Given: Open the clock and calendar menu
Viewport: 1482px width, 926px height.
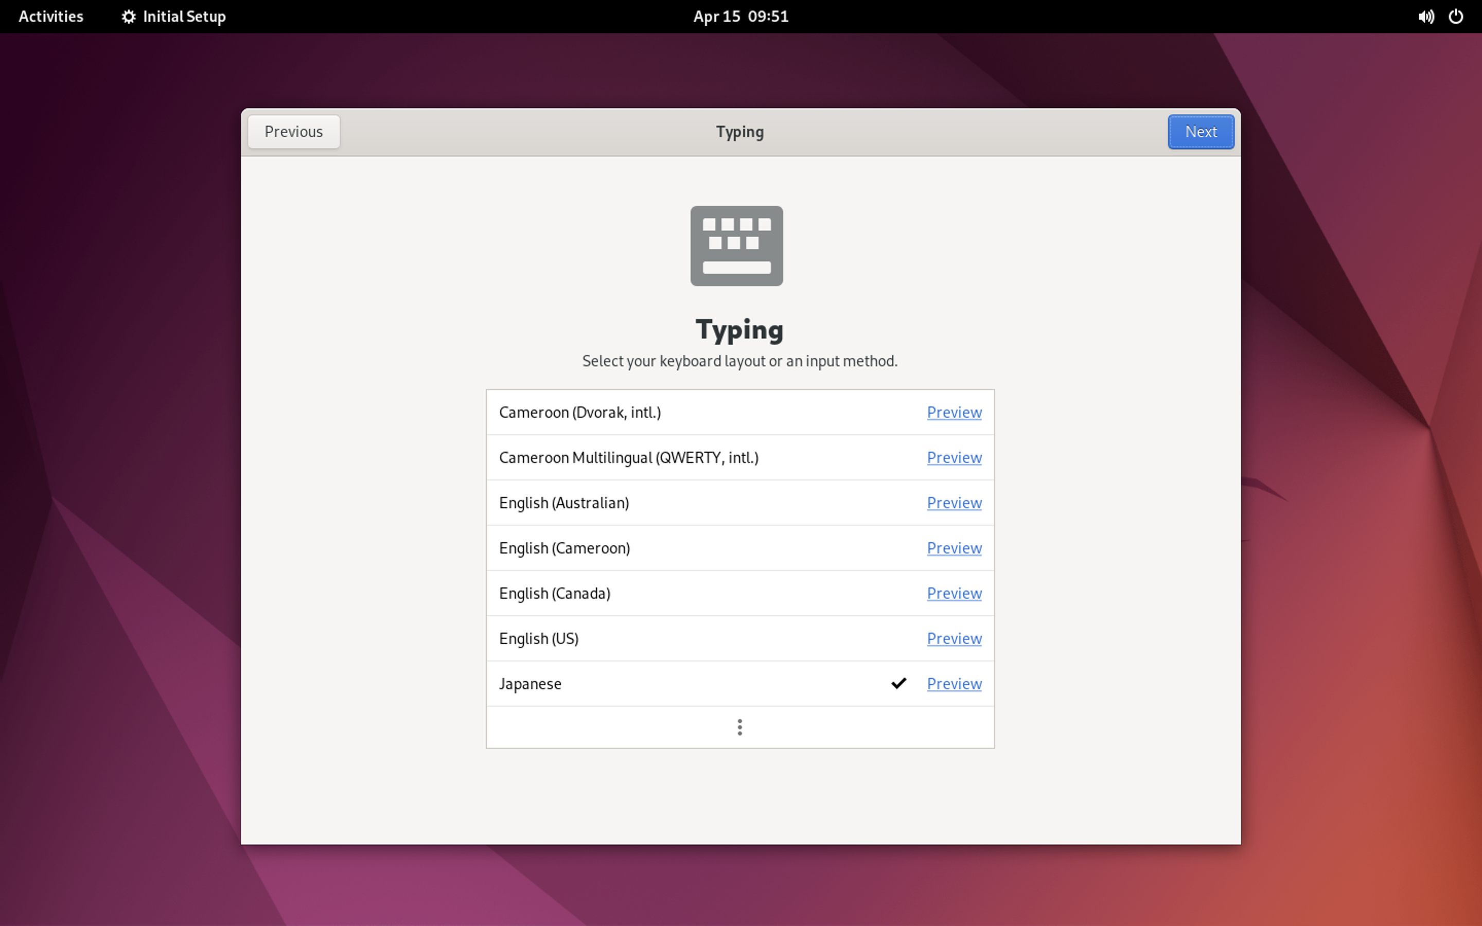Looking at the screenshot, I should tap(740, 16).
